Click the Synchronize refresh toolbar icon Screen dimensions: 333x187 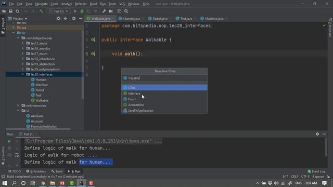(x=17, y=11)
